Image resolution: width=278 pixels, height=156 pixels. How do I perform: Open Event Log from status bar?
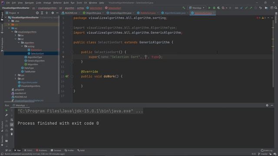tap(266, 150)
